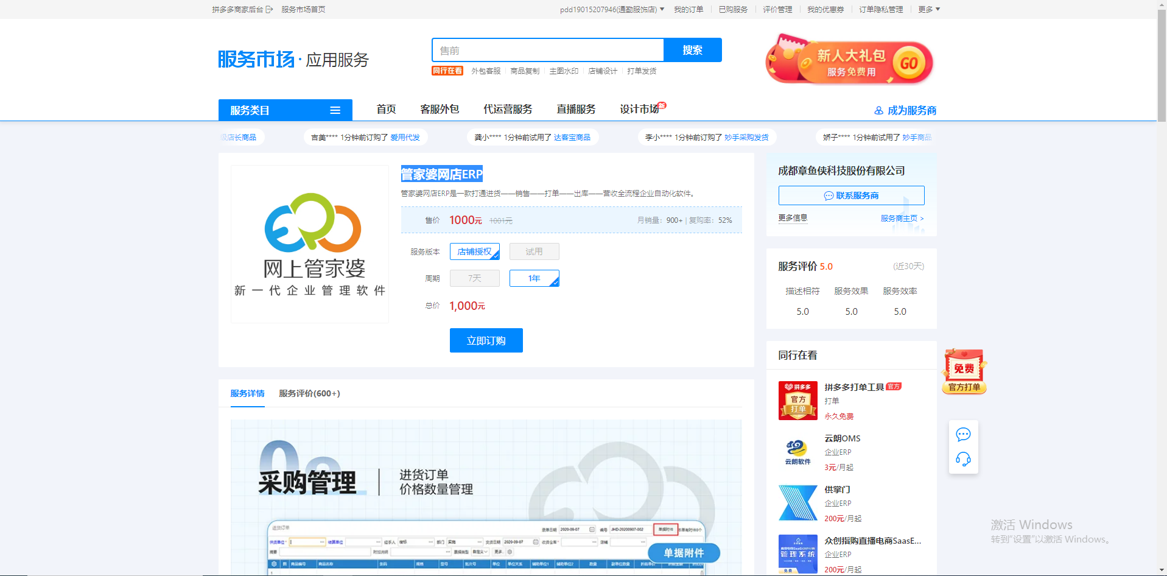Click the 新人大礼包 GO banner
1167x576 pixels.
point(849,60)
